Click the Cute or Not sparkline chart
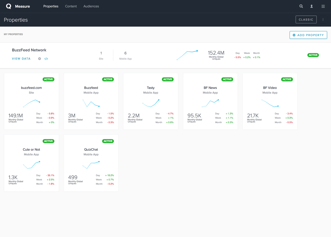The width and height of the screenshot is (331, 237). click(31, 165)
